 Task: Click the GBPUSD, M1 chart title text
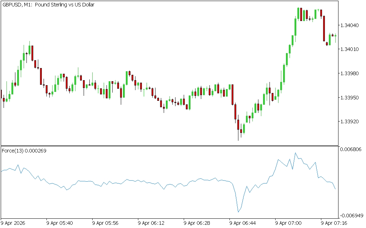pos(48,5)
